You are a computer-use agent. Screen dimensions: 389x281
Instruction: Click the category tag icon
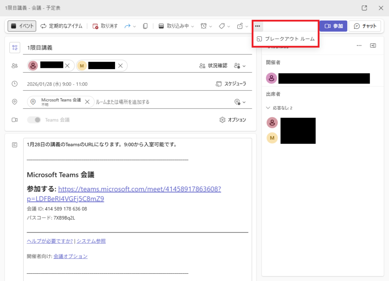coord(222,26)
